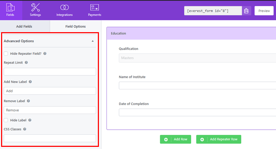This screenshot has height=149, width=276.
Task: Click the Date of Completion input
Action: click(x=197, y=112)
